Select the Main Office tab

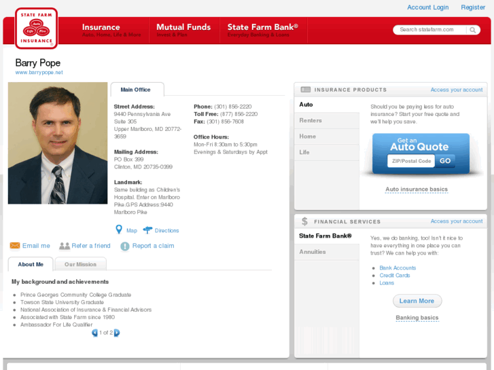click(137, 90)
